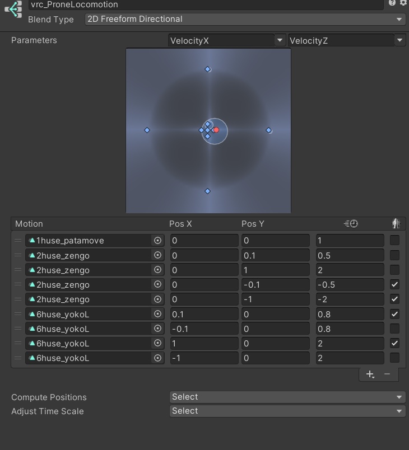Open the help question-mark icon
The image size is (409, 450).
392,3
